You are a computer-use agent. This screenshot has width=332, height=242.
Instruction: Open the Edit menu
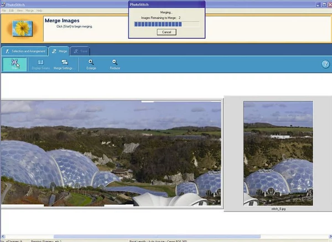pyautogui.click(x=11, y=11)
